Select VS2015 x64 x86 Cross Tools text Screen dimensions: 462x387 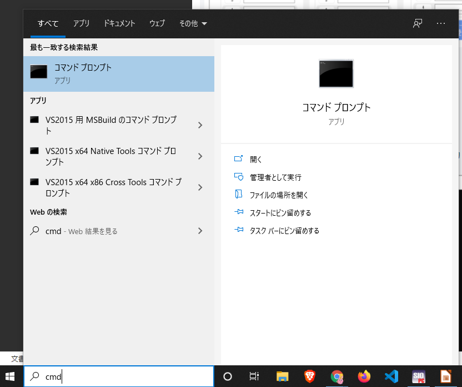point(113,187)
